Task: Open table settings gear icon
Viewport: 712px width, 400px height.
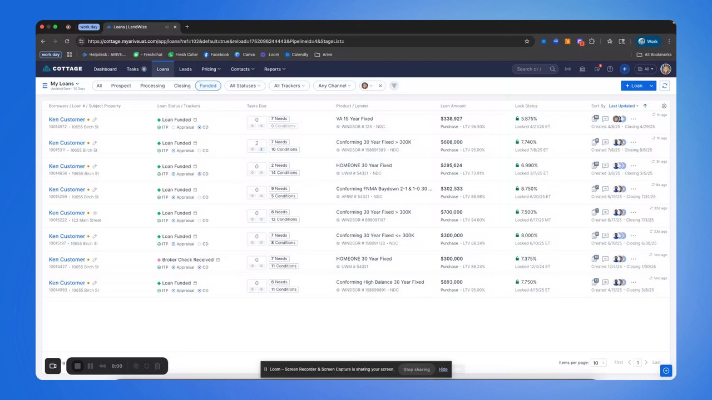Action: point(664,106)
